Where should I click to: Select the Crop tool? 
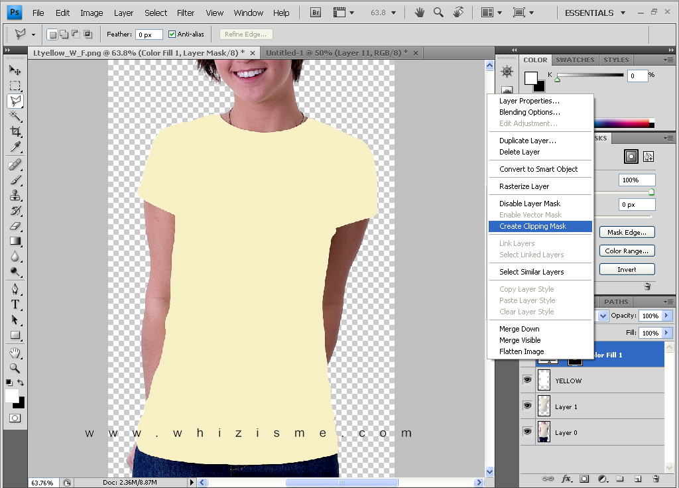[15, 131]
